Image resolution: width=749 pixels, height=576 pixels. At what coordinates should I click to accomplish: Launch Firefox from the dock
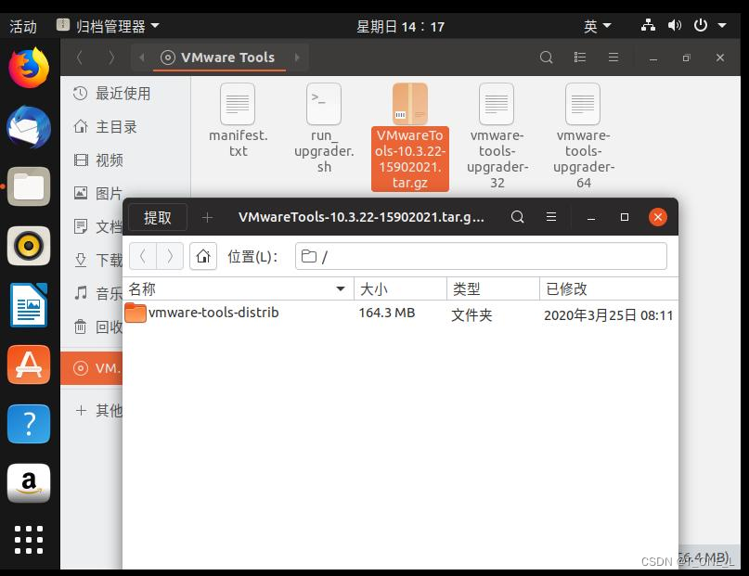tap(29, 68)
